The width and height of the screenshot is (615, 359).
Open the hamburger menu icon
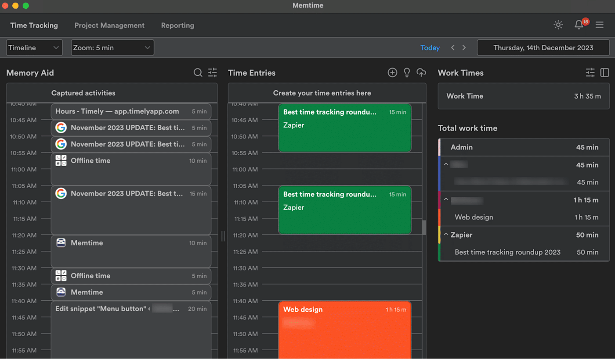pos(599,25)
